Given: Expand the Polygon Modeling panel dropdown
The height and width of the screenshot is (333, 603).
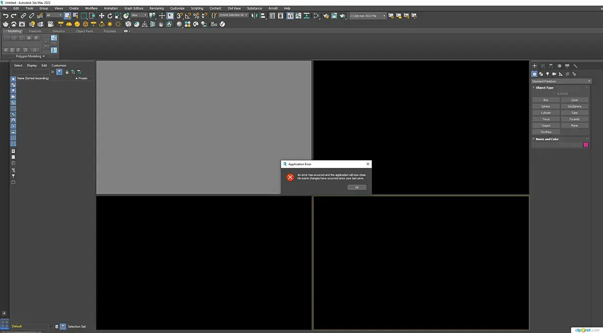Looking at the screenshot, I should tap(30, 56).
